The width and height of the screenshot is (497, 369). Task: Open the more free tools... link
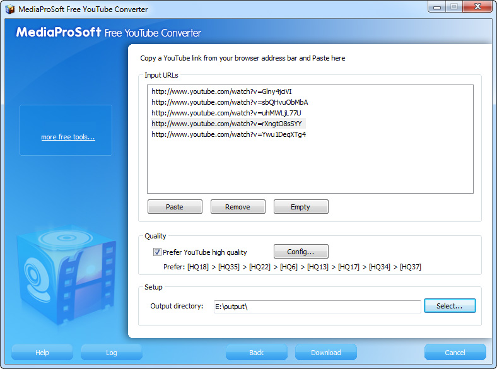click(68, 137)
